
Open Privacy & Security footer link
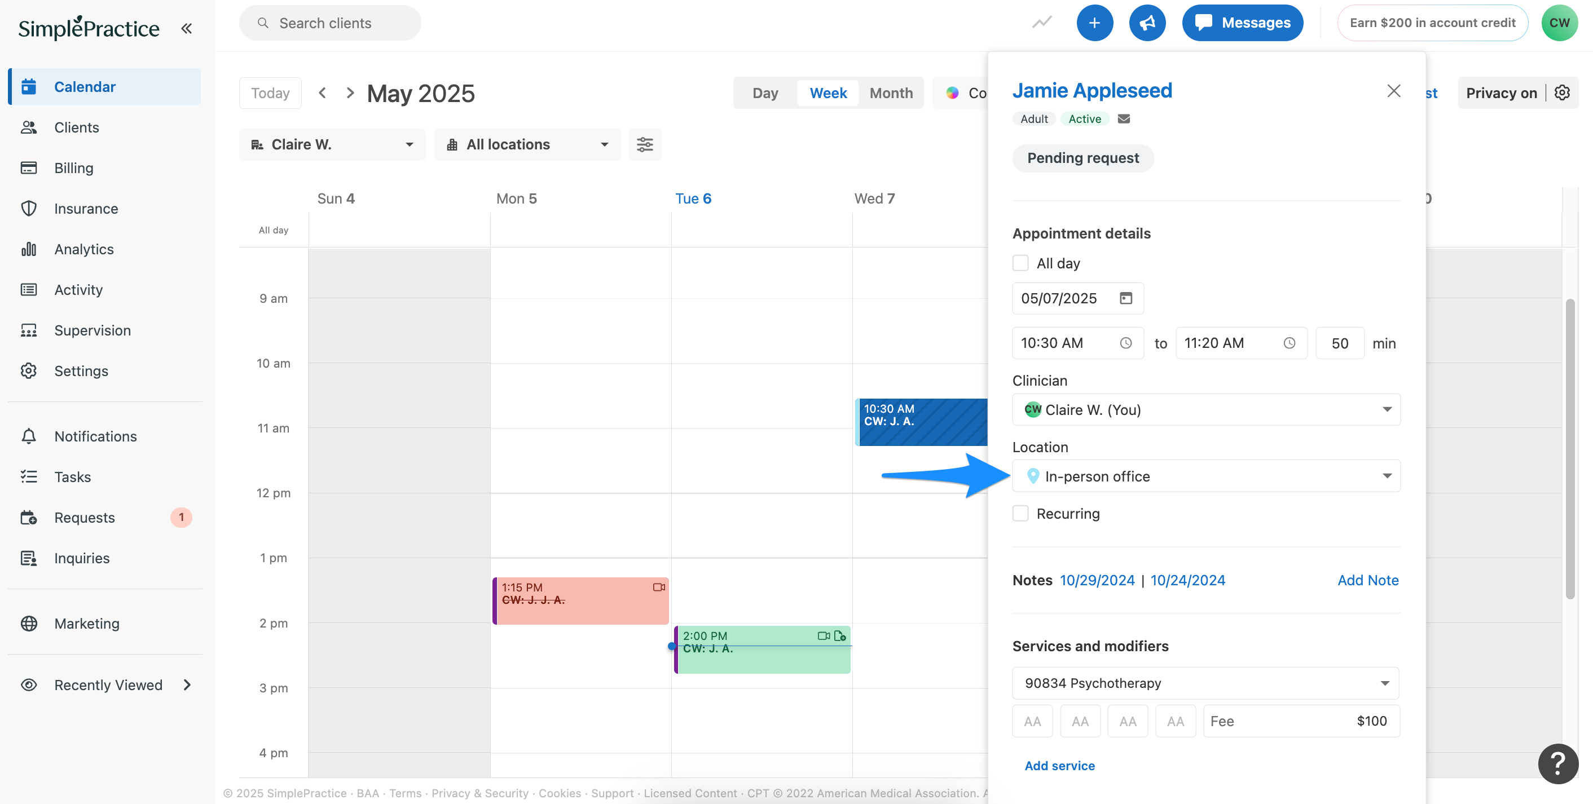click(x=480, y=793)
